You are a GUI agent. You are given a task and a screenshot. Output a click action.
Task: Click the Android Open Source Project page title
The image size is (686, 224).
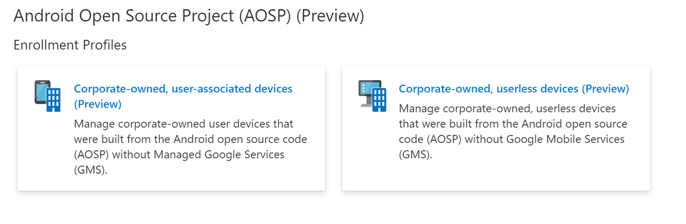click(x=189, y=16)
